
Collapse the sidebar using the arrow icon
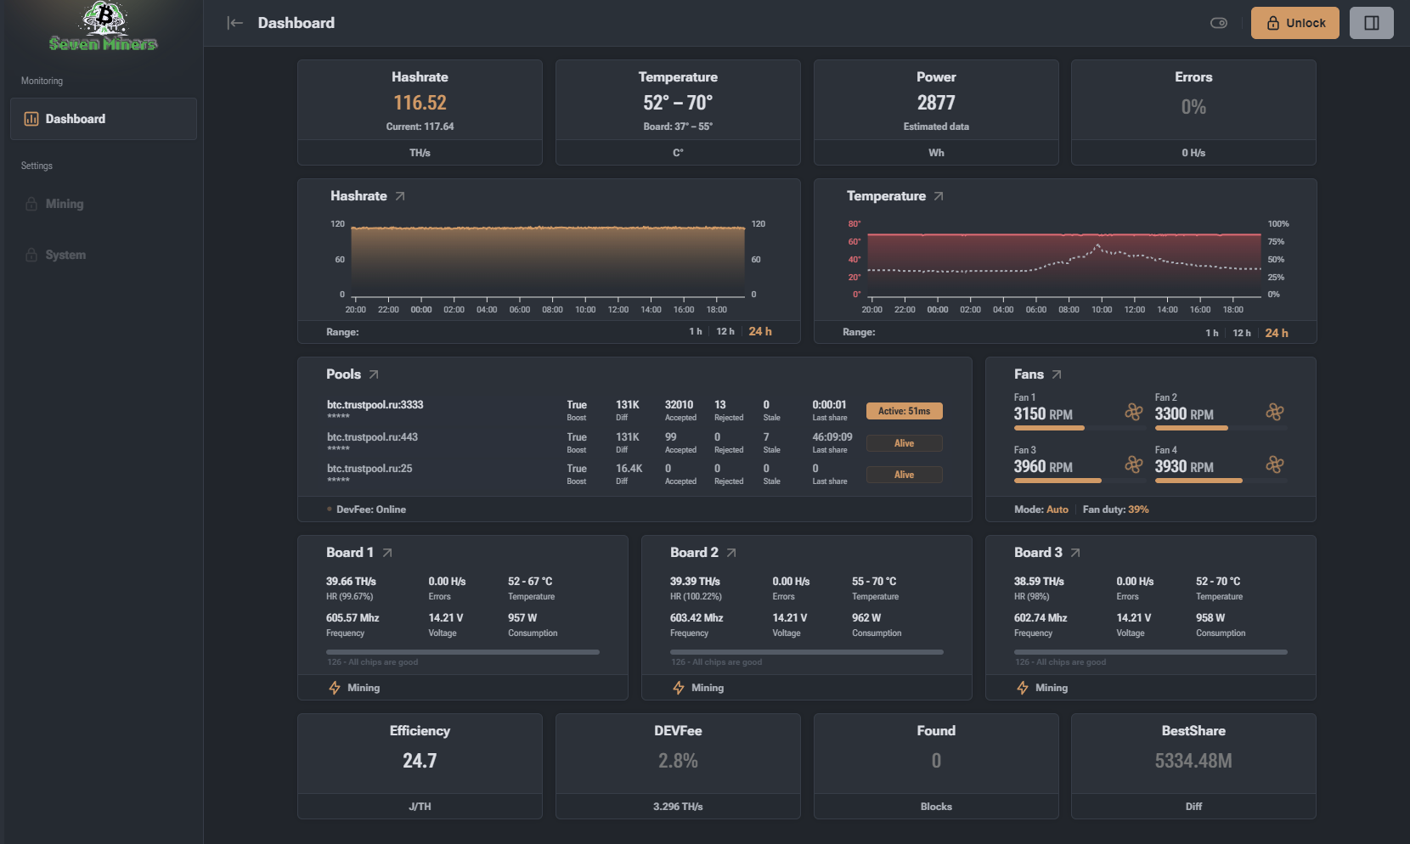(235, 23)
